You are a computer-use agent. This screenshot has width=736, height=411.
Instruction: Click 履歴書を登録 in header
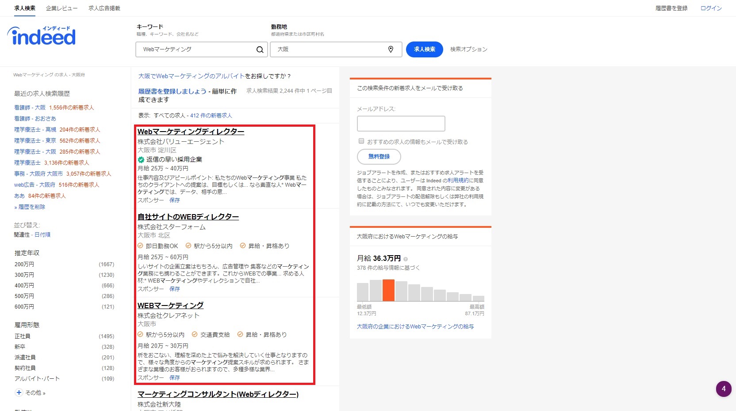coord(671,8)
